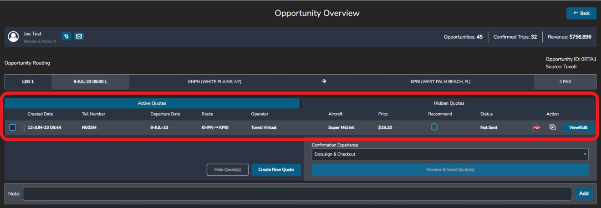Click the dropdown arrow for Docusign & Checkout
The height and width of the screenshot is (208, 601).
pos(585,154)
